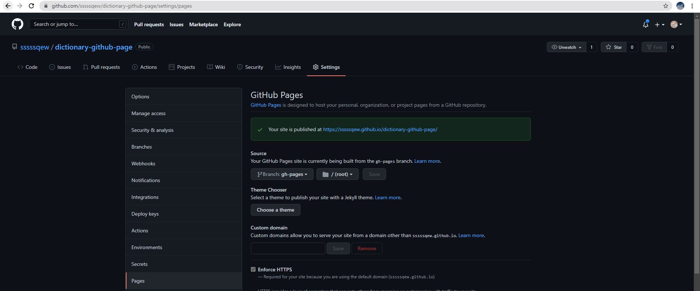This screenshot has height=291, width=700.
Task: Open Marketplace in top navigation
Action: pos(203,24)
